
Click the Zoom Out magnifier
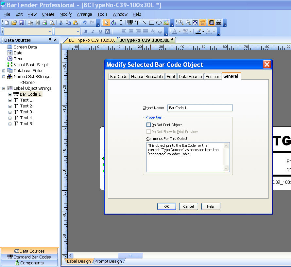(188, 23)
